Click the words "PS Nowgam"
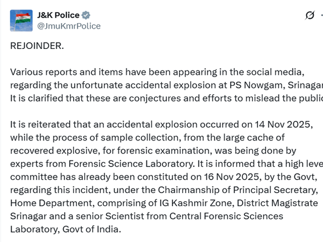Screen dimensions: 323x242 point(251,84)
